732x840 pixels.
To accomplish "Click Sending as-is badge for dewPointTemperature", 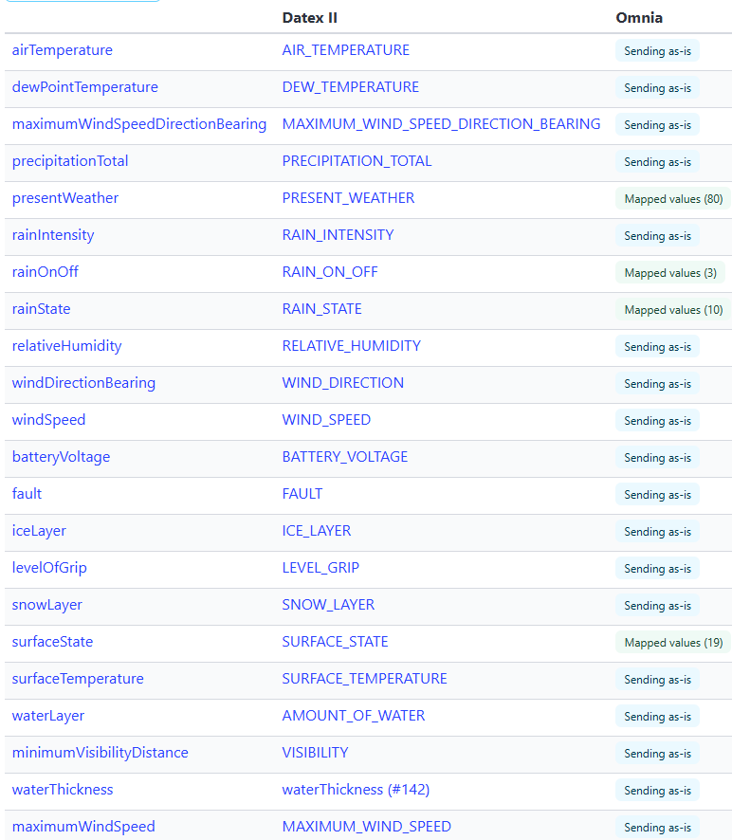I will tap(657, 88).
